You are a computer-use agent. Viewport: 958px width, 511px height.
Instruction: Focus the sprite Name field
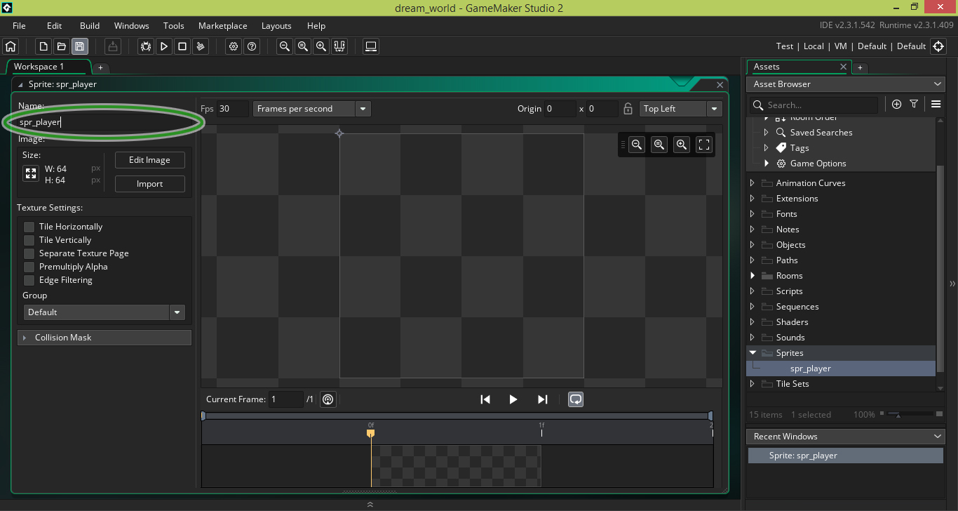(105, 121)
